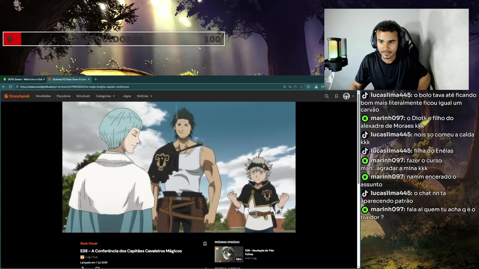Click the scrollbar up arrow in the Crunchyroll page

(359, 92)
